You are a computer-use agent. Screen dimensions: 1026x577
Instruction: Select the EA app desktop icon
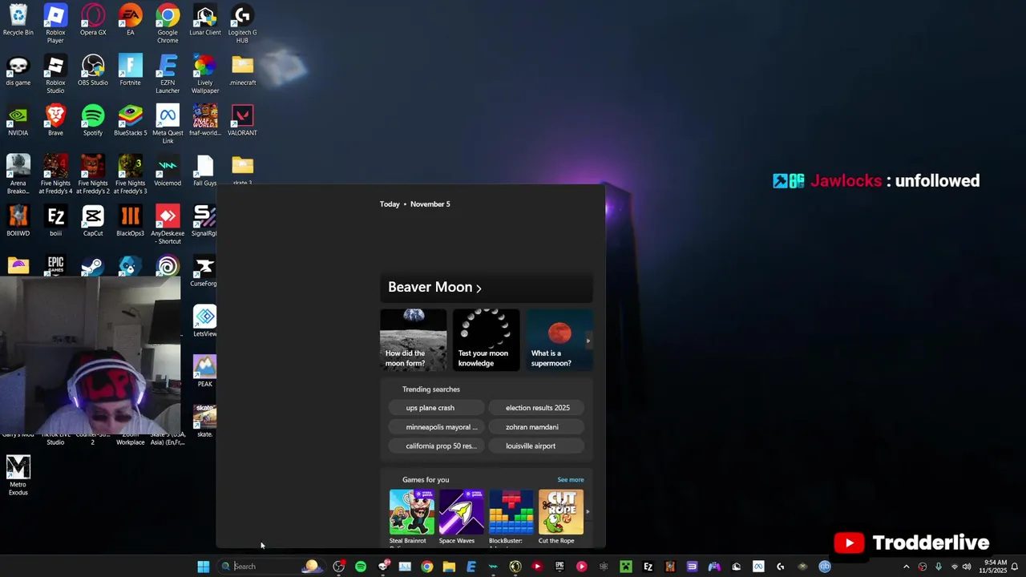click(x=130, y=21)
